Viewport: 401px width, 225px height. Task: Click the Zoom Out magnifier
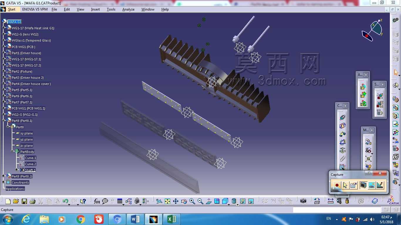[x=201, y=201]
